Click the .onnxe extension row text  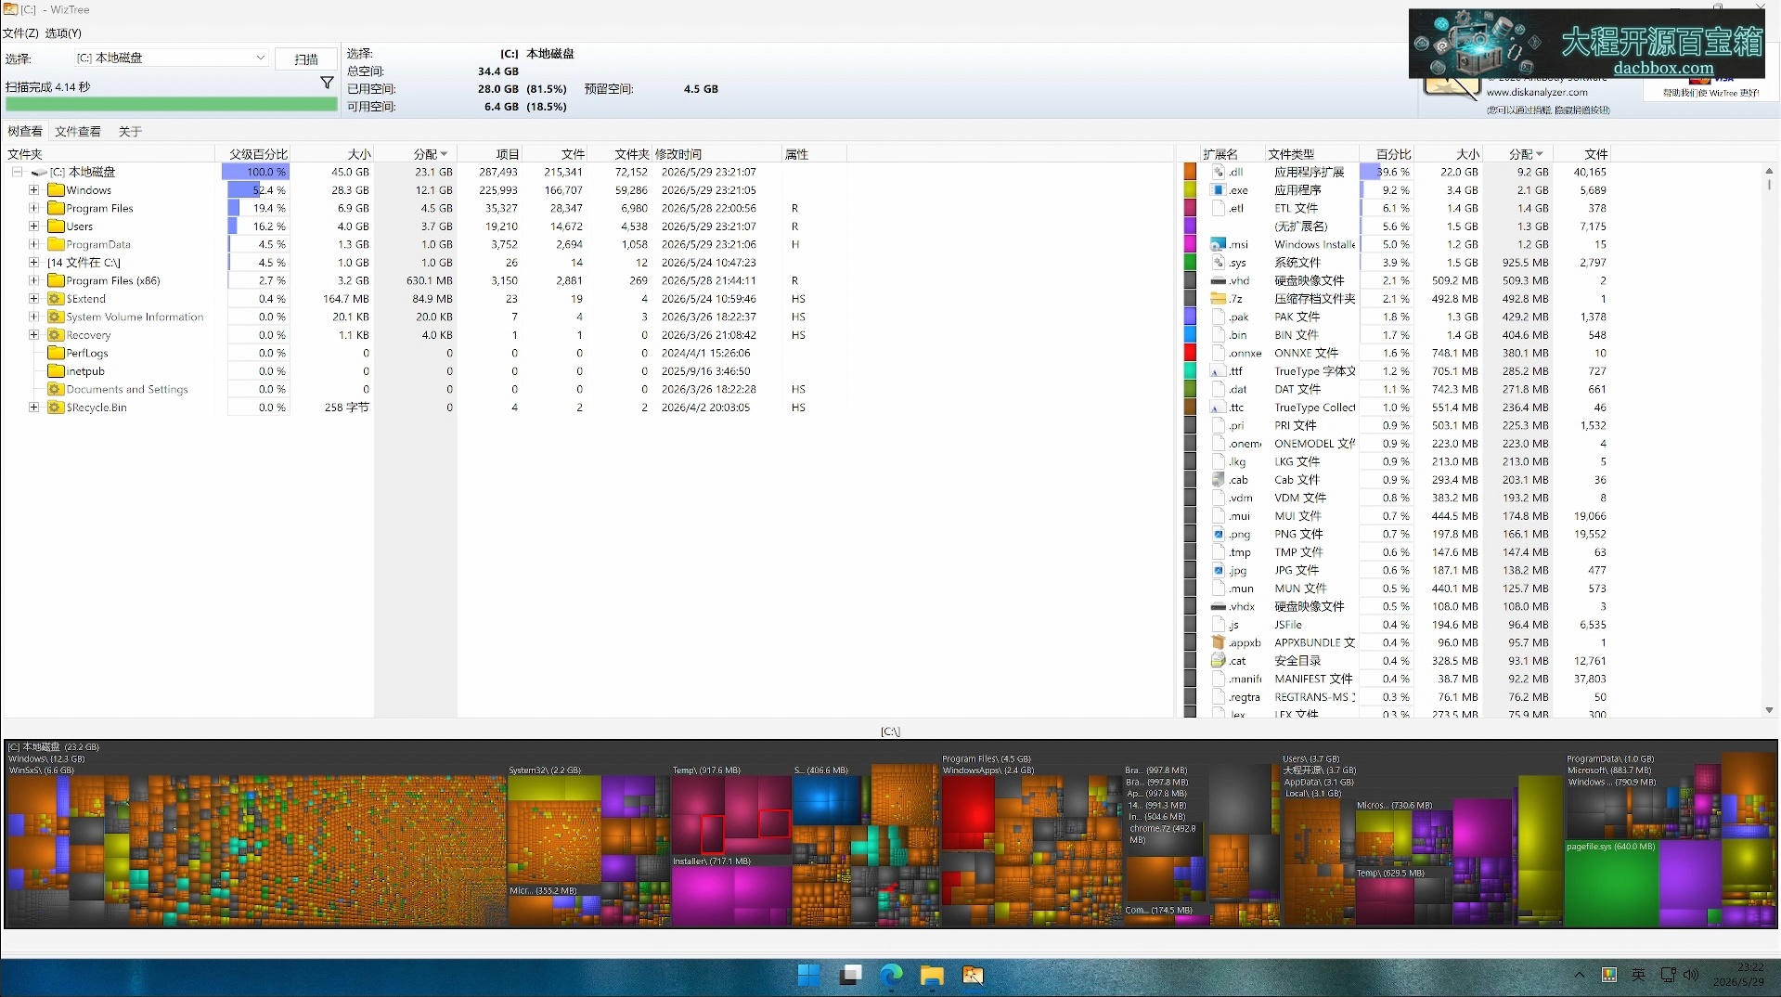point(1245,353)
